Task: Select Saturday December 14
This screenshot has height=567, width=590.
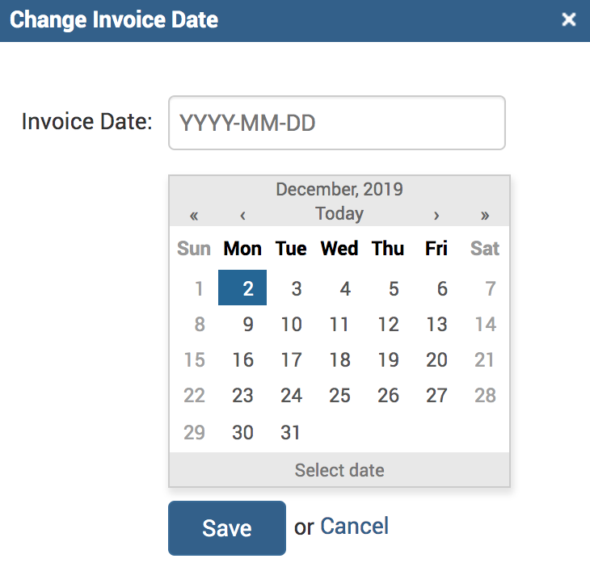Action: pyautogui.click(x=485, y=324)
